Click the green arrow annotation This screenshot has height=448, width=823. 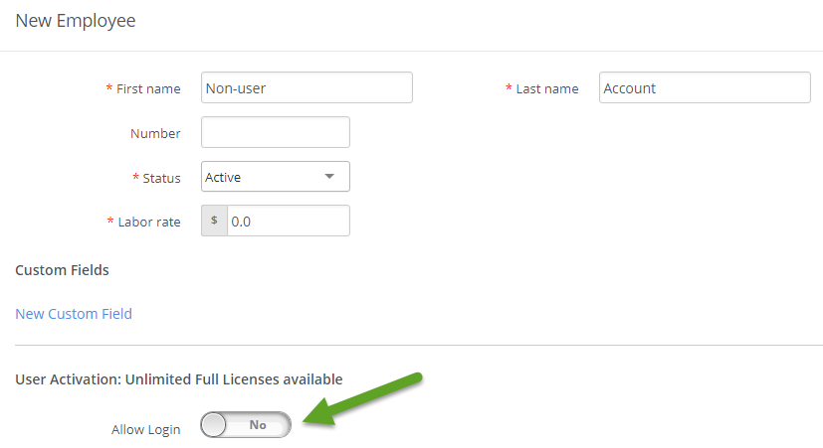pos(362,398)
